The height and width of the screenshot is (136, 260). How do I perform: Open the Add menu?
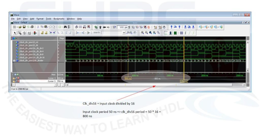[32, 19]
